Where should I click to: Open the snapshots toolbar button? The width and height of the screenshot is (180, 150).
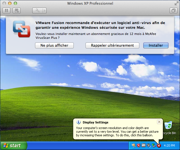tap(17, 11)
